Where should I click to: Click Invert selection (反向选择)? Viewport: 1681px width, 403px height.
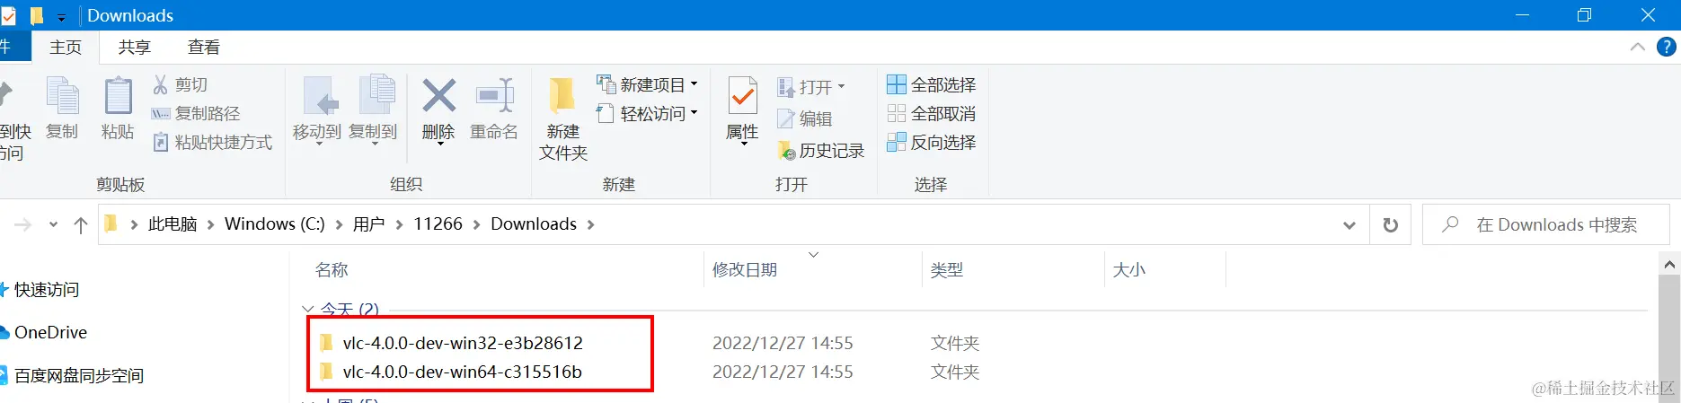click(x=931, y=142)
